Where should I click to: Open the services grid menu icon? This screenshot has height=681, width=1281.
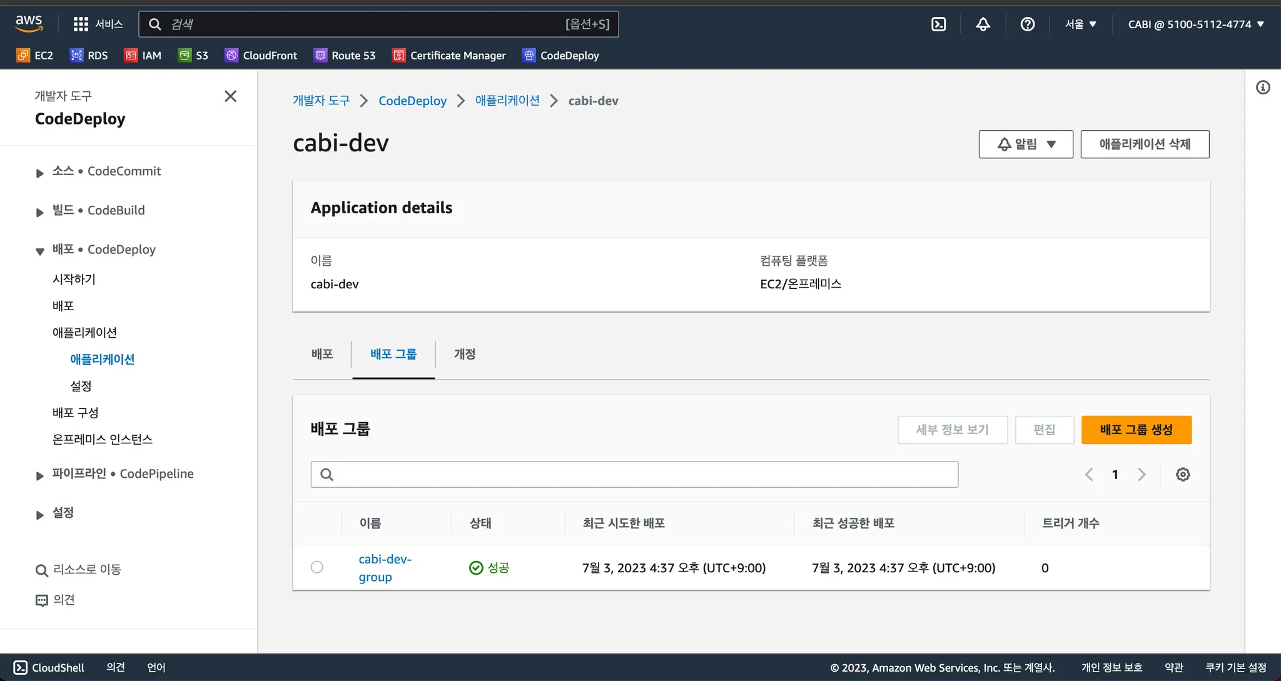(x=81, y=24)
